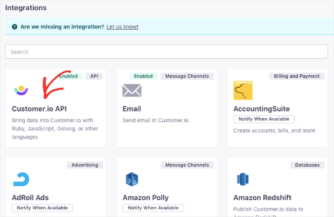Click the AdRoll Ads blue logo
Screen dimensions: 334x217
pyautogui.click(x=22, y=179)
